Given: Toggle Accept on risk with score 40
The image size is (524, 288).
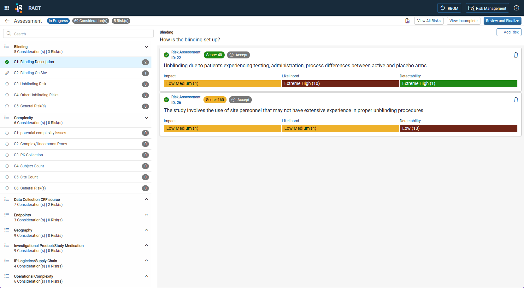Looking at the screenshot, I should (x=238, y=55).
